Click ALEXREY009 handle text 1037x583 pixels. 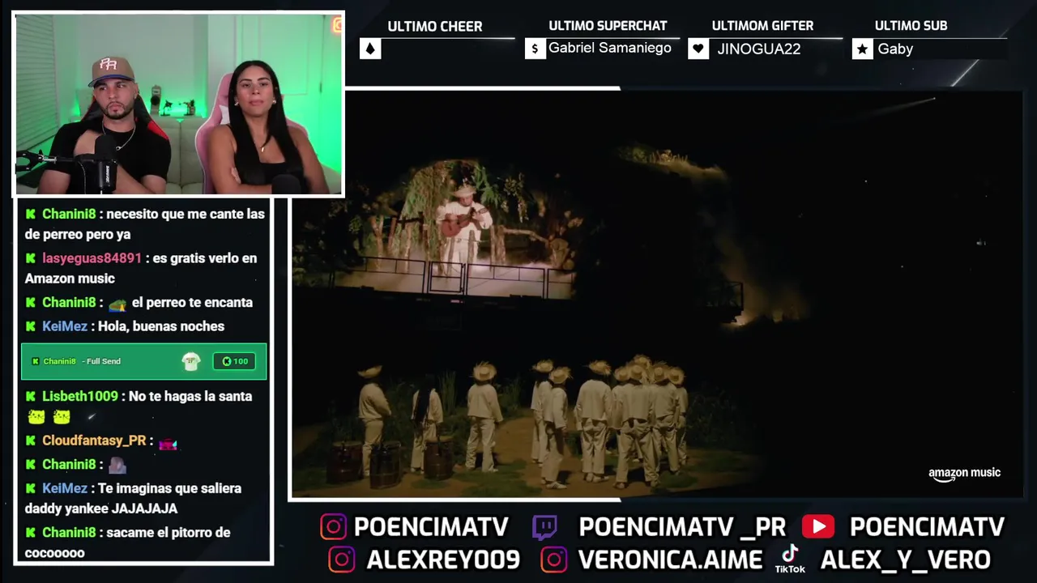pos(443,560)
